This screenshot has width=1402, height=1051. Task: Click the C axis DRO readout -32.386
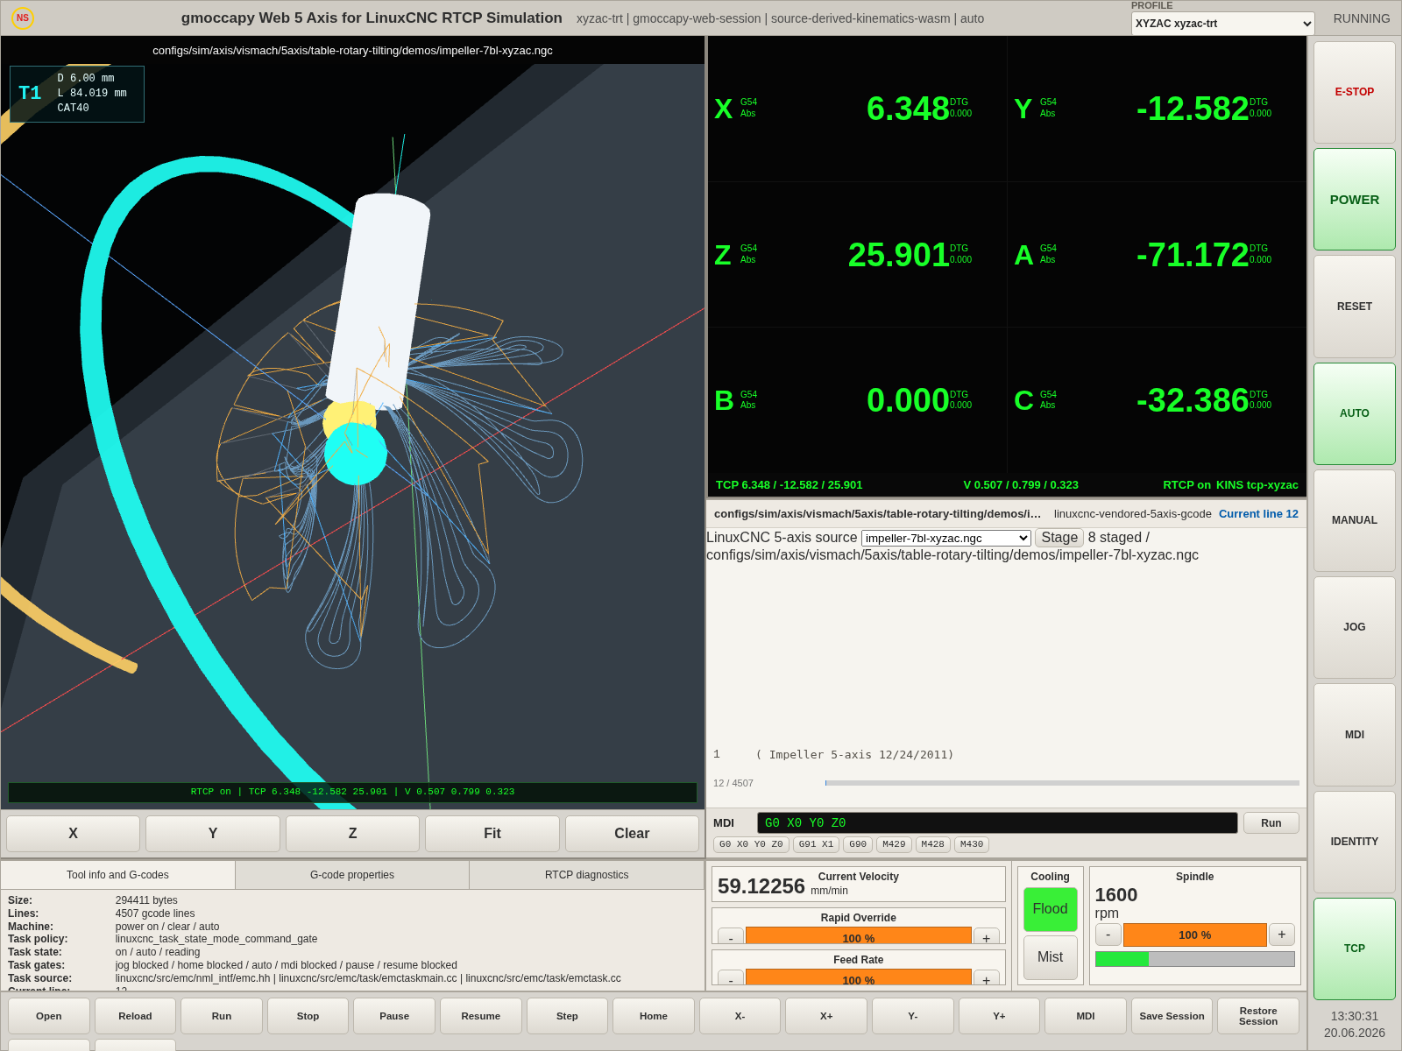point(1192,400)
